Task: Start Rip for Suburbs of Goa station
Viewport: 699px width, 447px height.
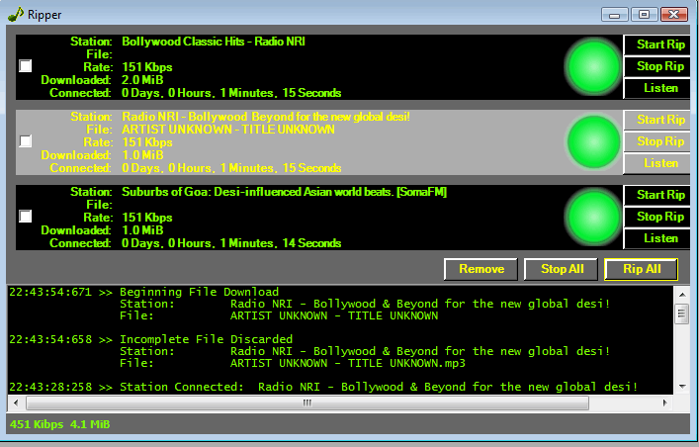Action: (x=657, y=195)
